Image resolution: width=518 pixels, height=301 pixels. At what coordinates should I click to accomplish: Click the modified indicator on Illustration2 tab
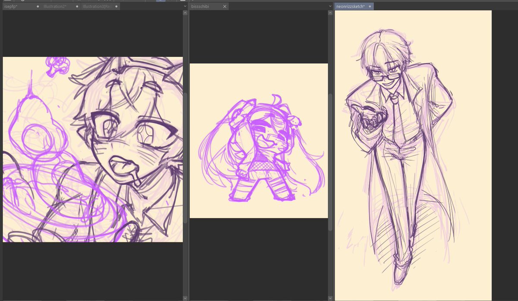pos(76,6)
